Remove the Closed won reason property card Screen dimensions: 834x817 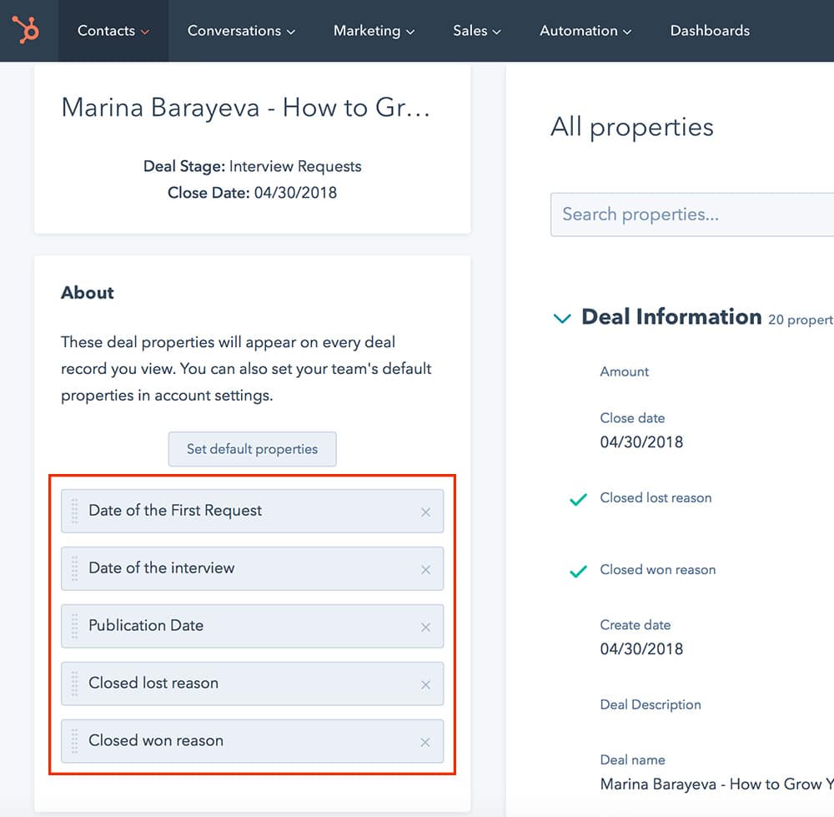click(x=426, y=741)
